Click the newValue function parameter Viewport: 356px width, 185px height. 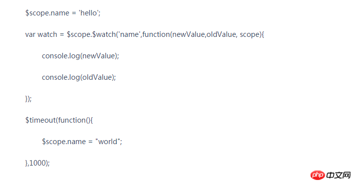(188, 34)
